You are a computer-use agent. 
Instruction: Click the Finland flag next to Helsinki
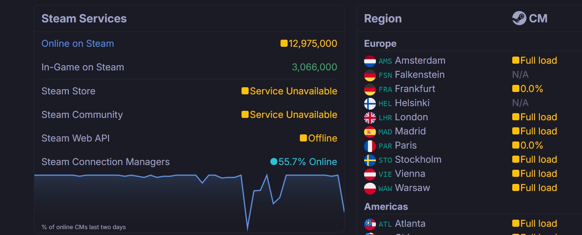point(370,103)
